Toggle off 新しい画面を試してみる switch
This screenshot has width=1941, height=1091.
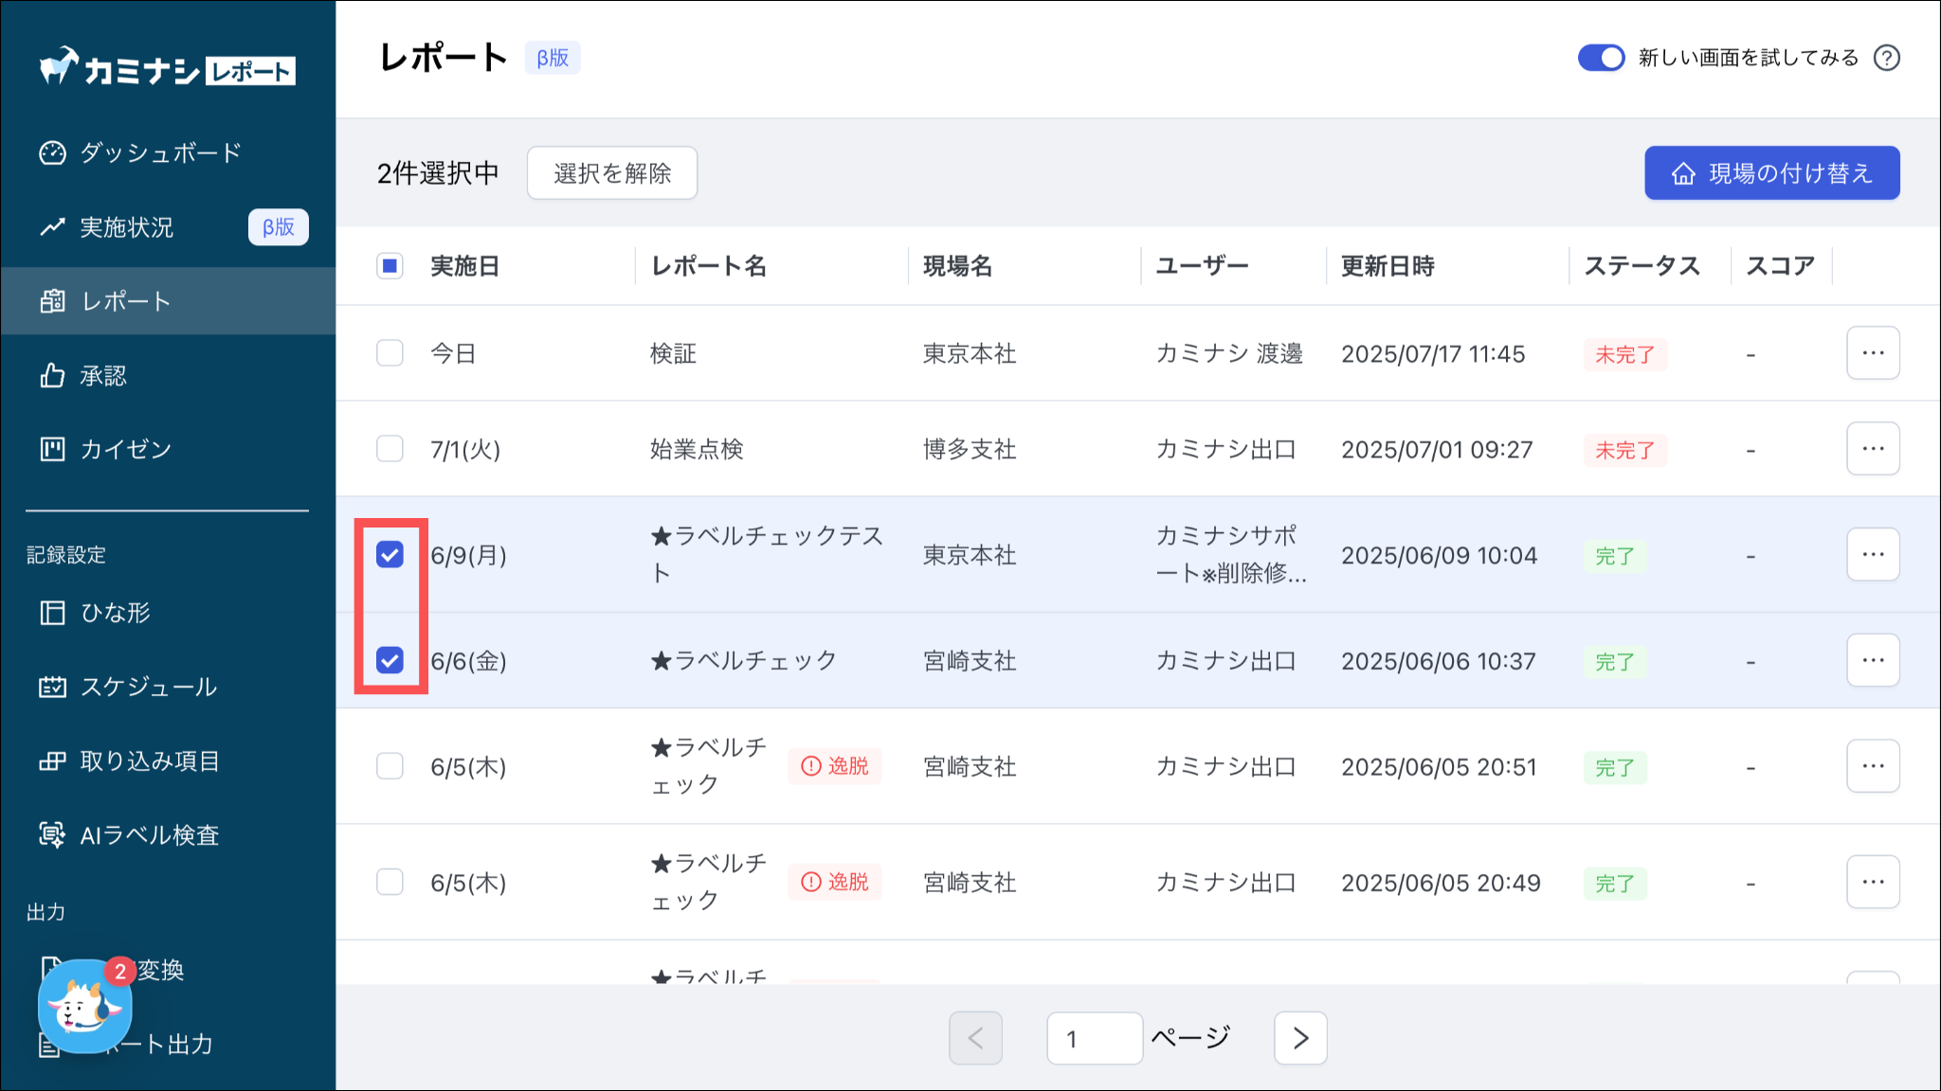point(1601,58)
